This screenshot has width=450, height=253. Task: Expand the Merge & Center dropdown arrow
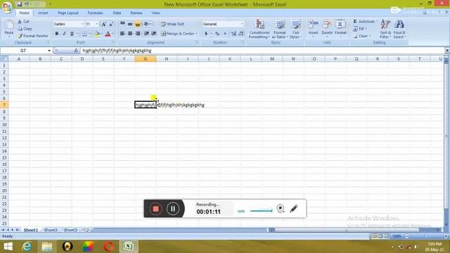coord(196,34)
